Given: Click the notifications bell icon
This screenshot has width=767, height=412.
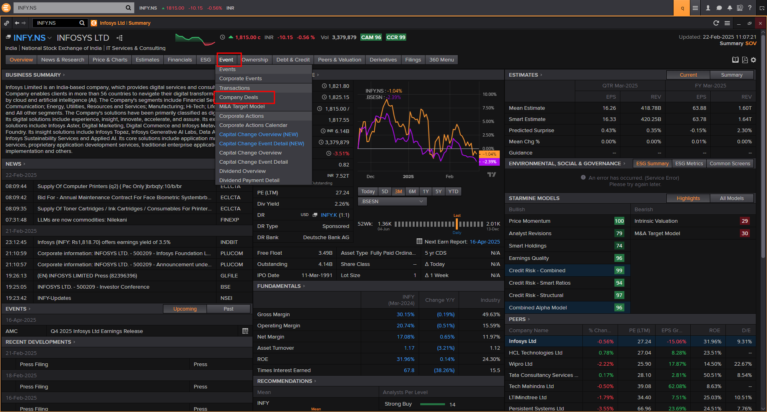Looking at the screenshot, I should pos(729,8).
